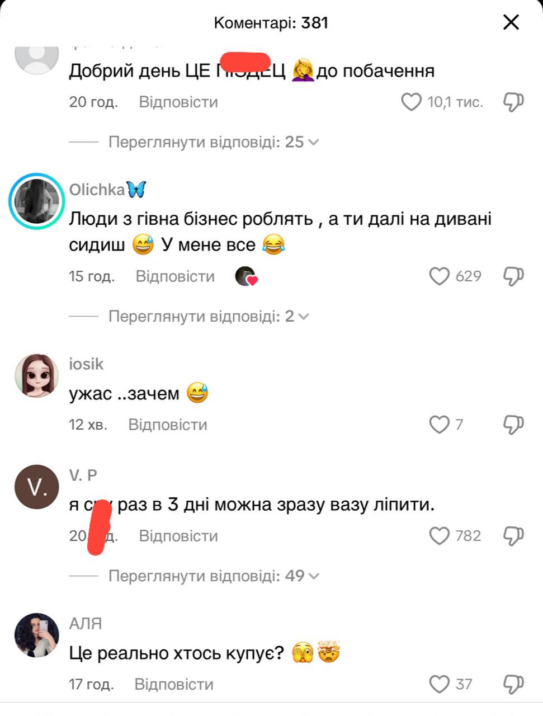Like Olichka's comment with 629 likes
Screen dimensions: 543x716
pos(439,276)
